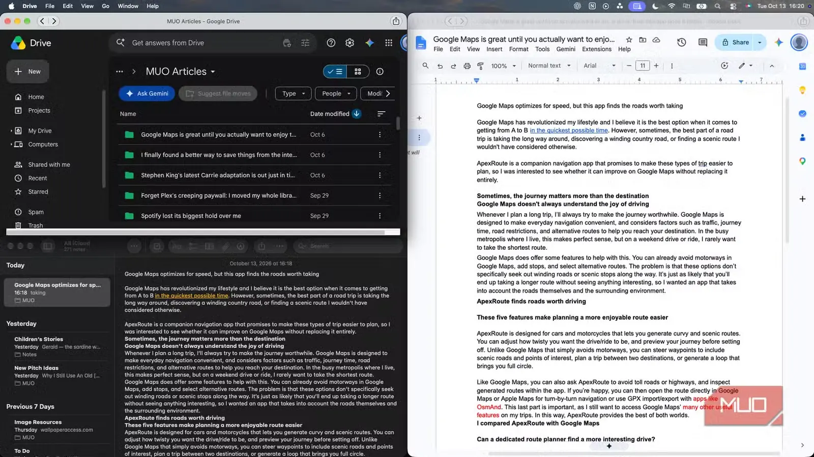Open Insert menu in Docs
The image size is (814, 457).
(x=494, y=49)
